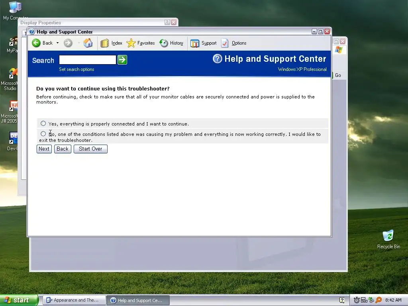
Task: Click the network computers tray icon
Action: tap(364, 300)
